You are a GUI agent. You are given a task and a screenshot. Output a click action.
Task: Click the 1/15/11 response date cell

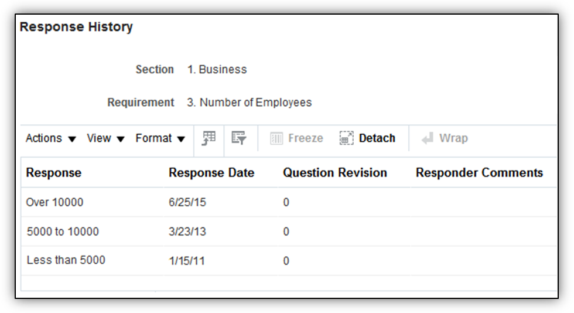coord(187,261)
